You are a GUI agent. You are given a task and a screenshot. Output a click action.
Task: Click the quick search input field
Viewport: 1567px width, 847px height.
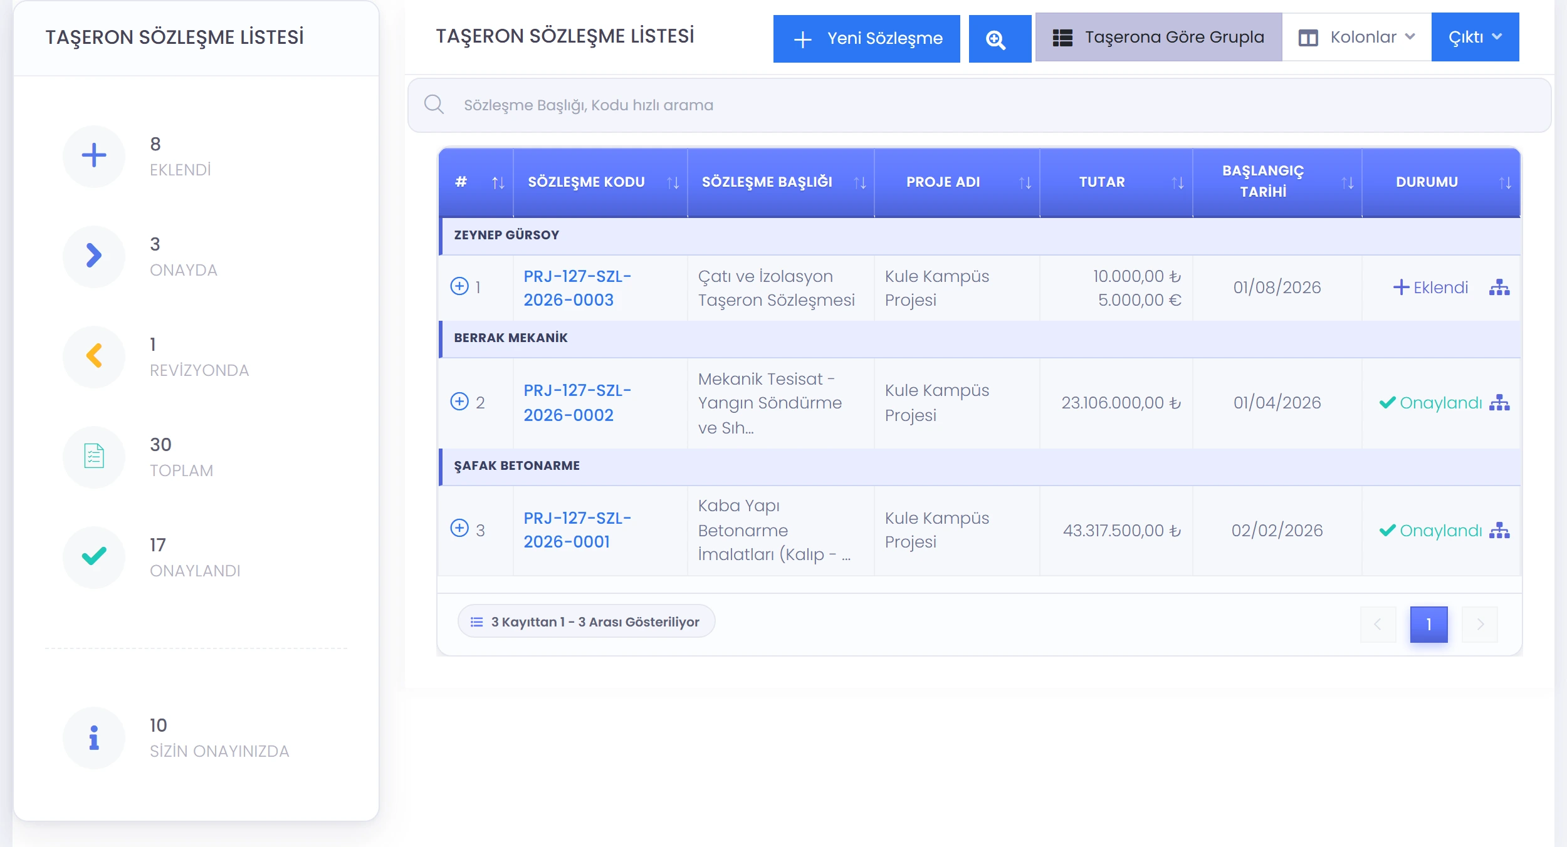coord(979,105)
